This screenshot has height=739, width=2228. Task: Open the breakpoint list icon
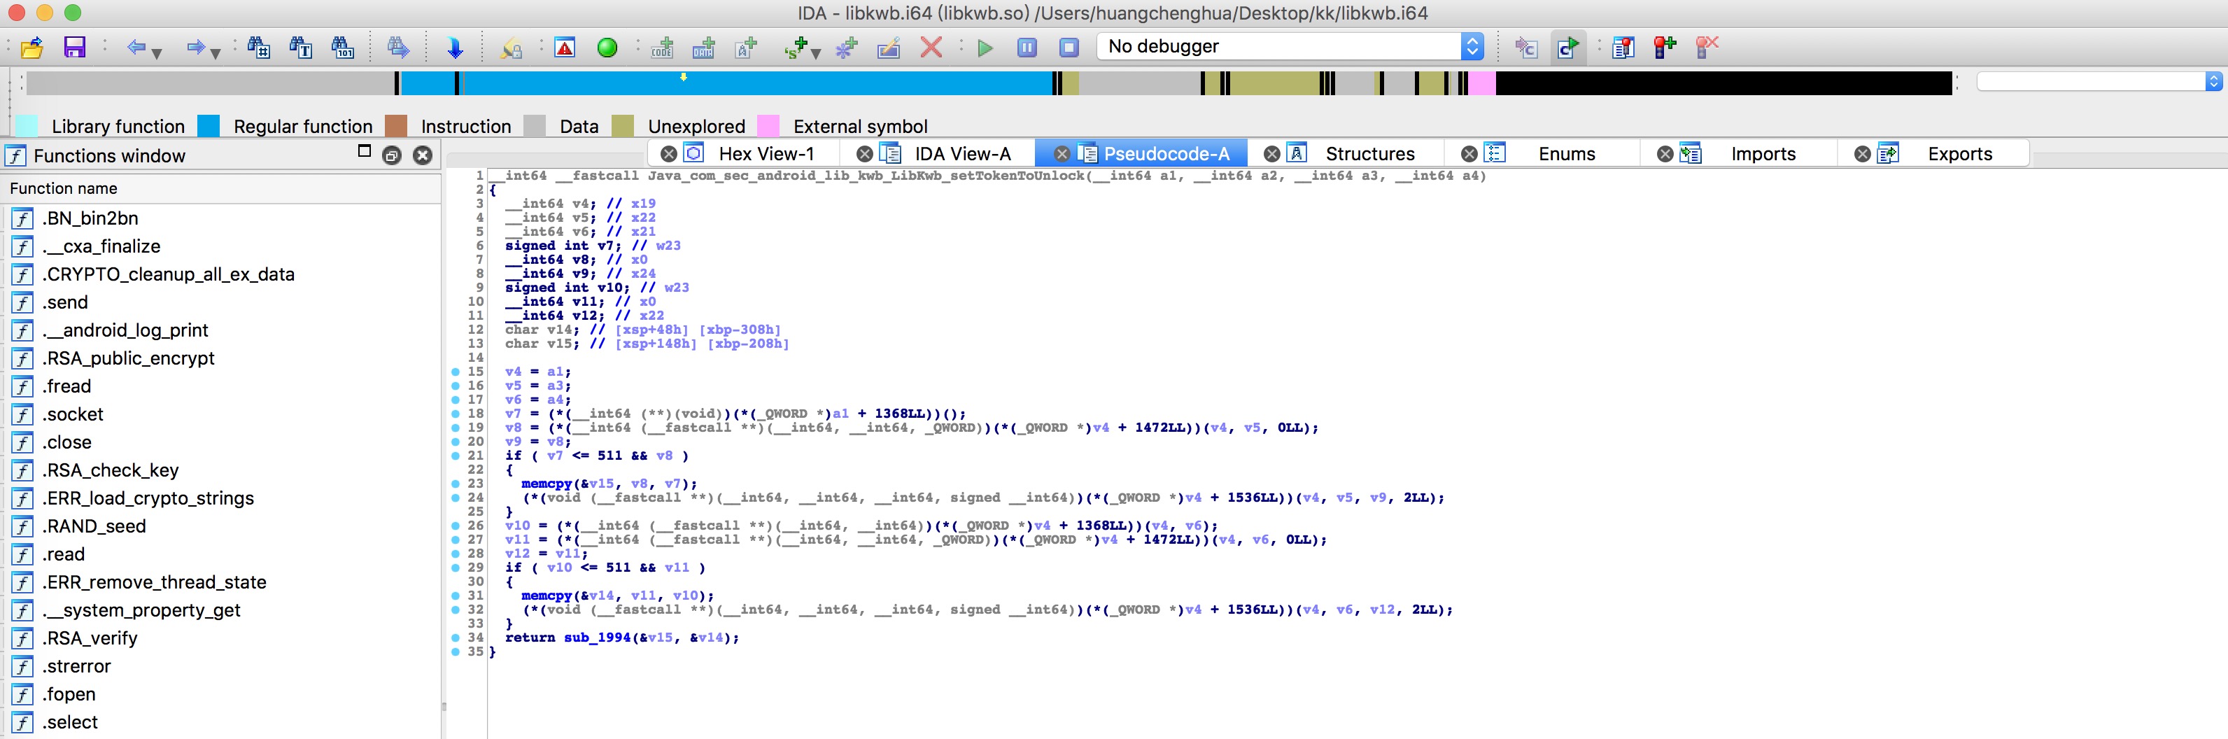coord(1623,47)
